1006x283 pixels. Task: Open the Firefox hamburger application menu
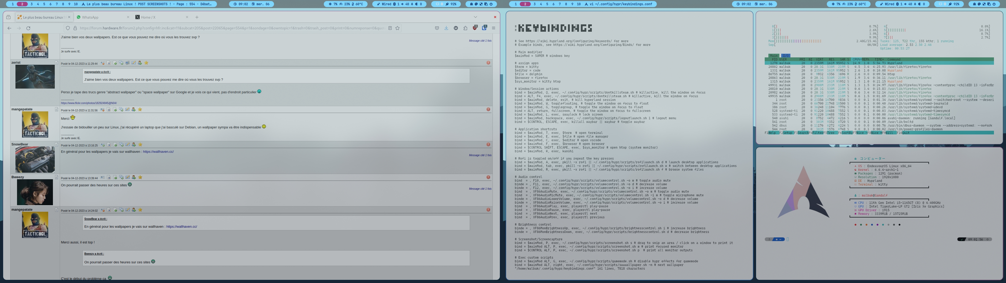pos(494,28)
